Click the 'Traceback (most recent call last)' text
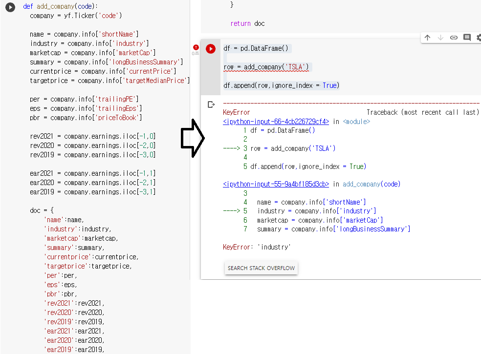 tap(423, 112)
